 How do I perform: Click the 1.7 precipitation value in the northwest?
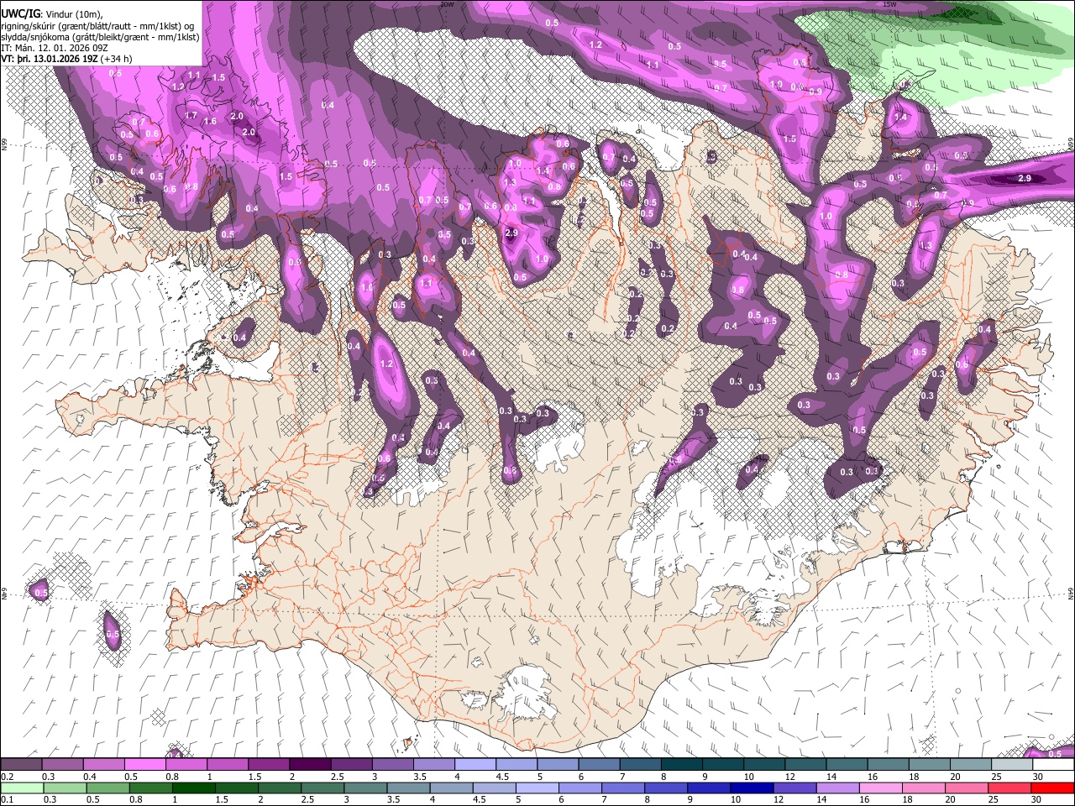pyautogui.click(x=191, y=116)
